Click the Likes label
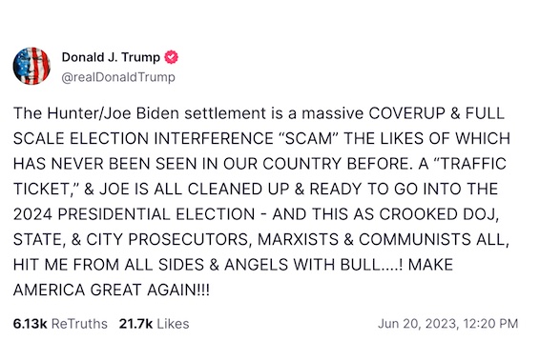 [x=174, y=324]
